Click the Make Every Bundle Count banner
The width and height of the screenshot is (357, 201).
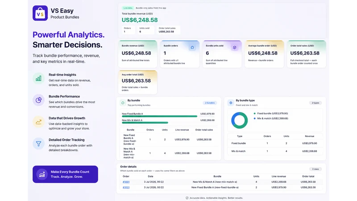[65, 174]
